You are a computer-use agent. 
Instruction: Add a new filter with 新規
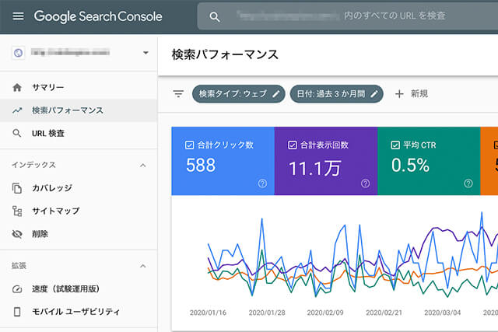tap(412, 94)
